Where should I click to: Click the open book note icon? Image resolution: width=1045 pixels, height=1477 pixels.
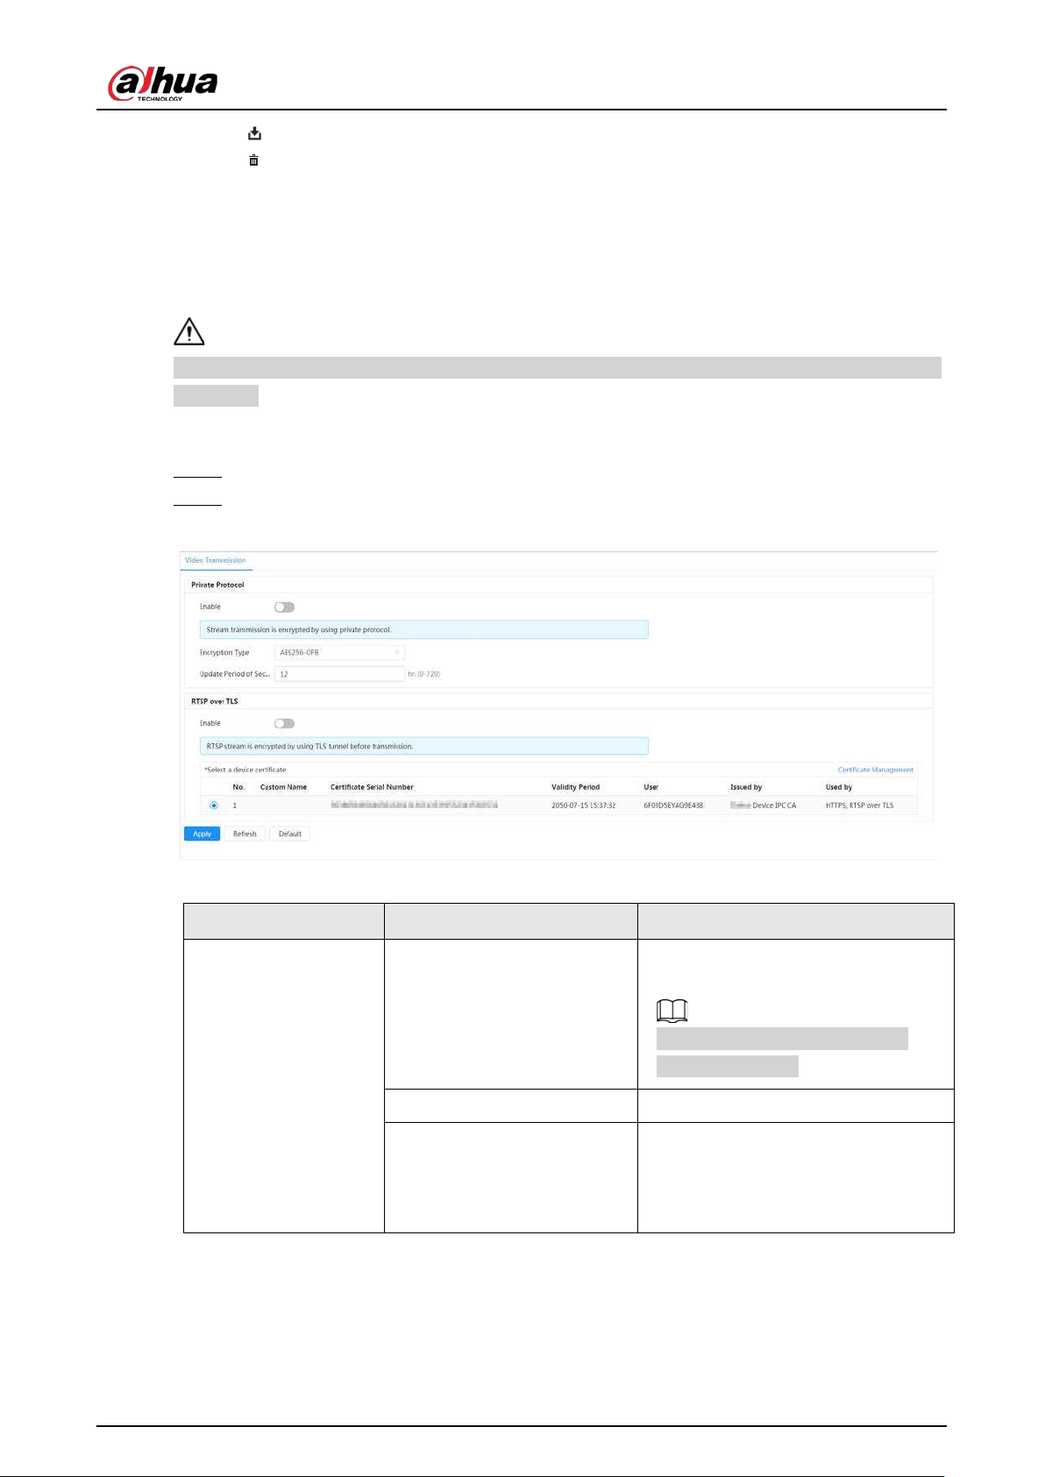tap(672, 1012)
